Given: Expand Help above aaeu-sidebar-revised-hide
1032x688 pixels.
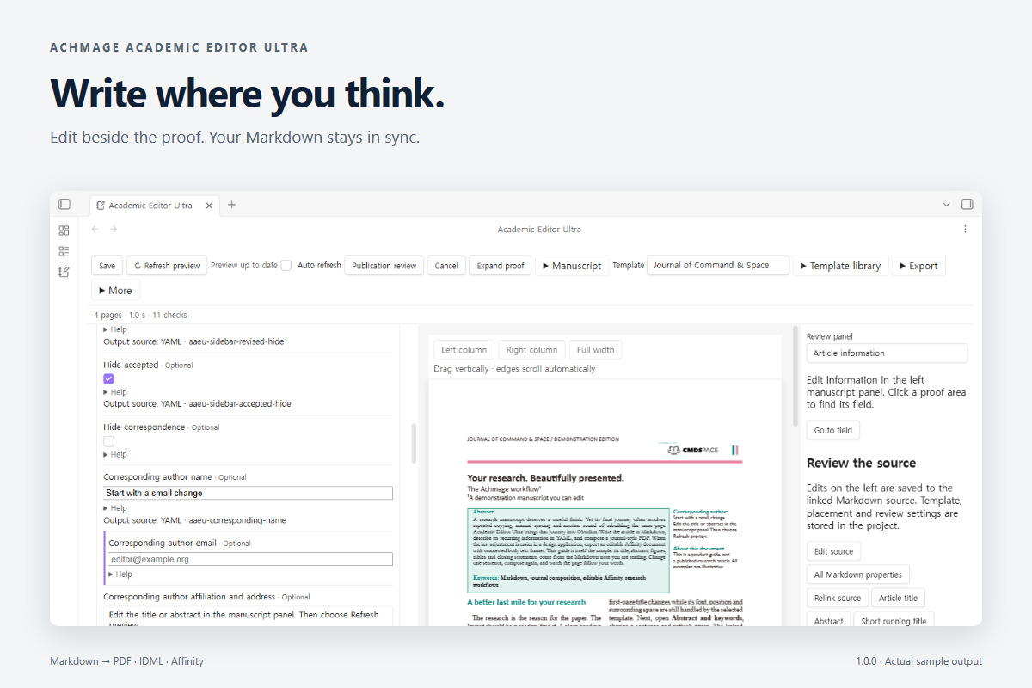Looking at the screenshot, I should tap(115, 329).
